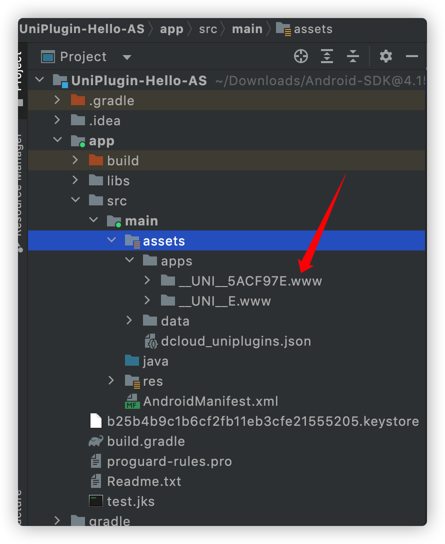The image size is (445, 544).
Task: Expand the __UNI__5ACF97E.www folder chevron
Action: coord(147,280)
